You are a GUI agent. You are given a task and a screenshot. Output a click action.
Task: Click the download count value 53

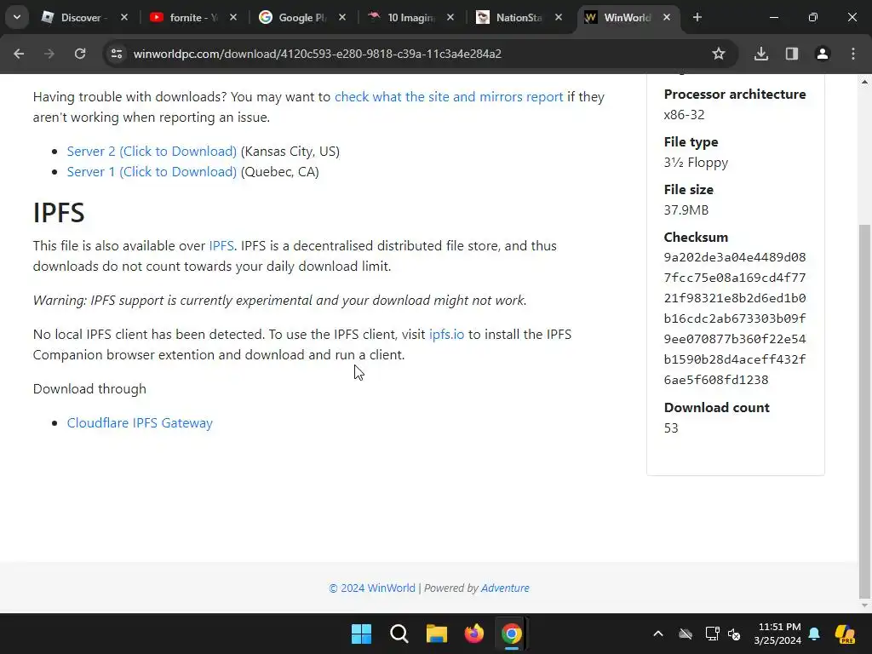click(671, 428)
